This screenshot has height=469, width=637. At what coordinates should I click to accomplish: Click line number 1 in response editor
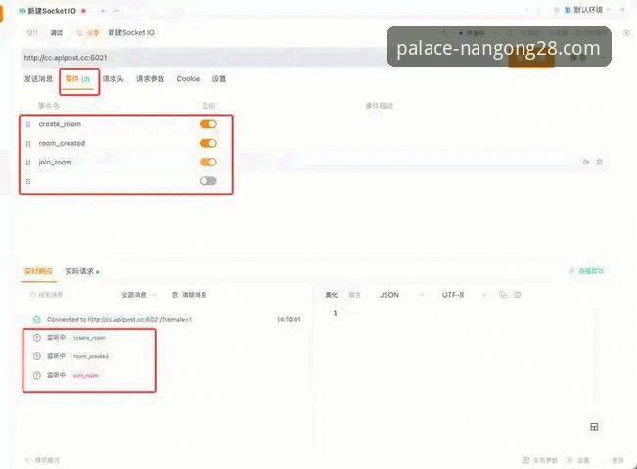[x=336, y=313]
